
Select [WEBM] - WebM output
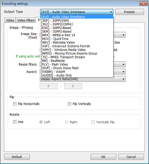click(x=77, y=72)
